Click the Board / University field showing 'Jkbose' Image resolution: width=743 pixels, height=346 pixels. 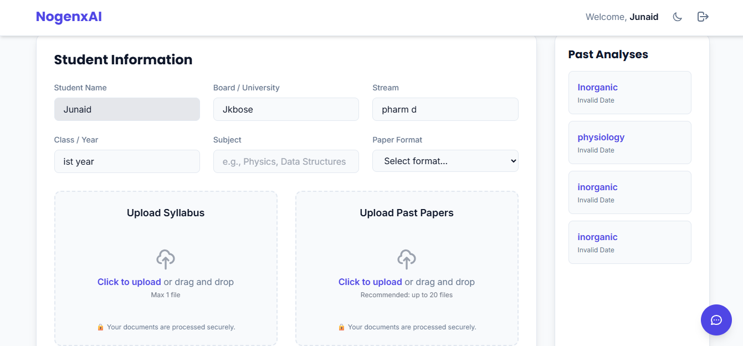pyautogui.click(x=286, y=109)
